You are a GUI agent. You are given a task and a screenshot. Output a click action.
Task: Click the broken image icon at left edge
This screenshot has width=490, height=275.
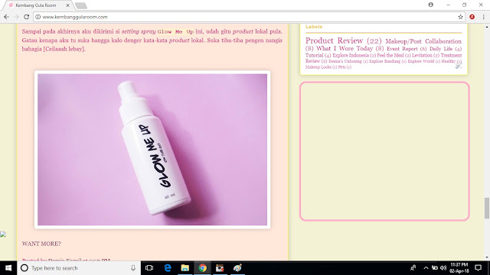3,235
